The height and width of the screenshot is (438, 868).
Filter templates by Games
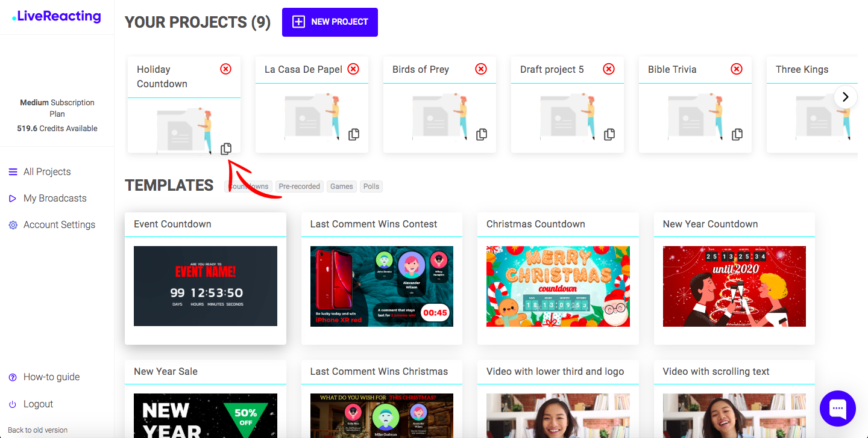pyautogui.click(x=342, y=187)
